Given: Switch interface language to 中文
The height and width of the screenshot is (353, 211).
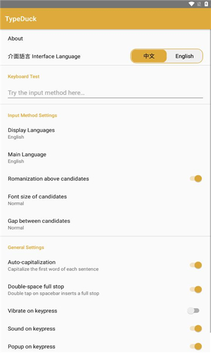Looking at the screenshot, I should [149, 56].
